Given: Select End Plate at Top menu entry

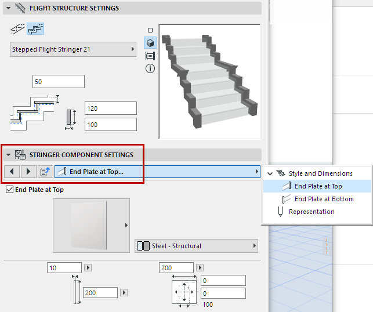Looking at the screenshot, I should click(317, 186).
